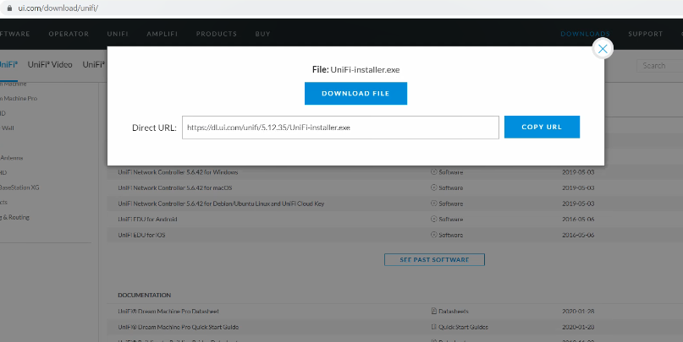The height and width of the screenshot is (342, 683).
Task: Click date 2020-01-28 in Datasheet row
Action: (578, 311)
